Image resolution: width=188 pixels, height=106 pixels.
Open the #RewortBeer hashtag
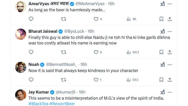pyautogui.click(x=62, y=104)
